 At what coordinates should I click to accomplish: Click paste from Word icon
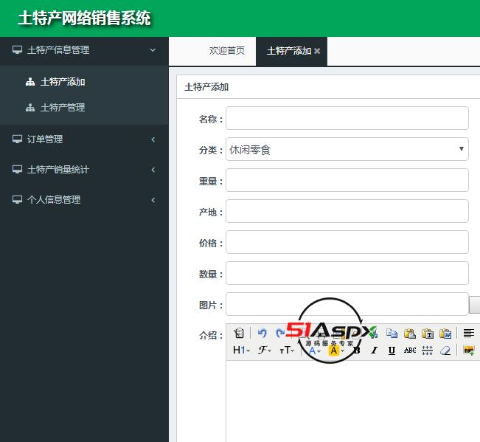point(445,333)
